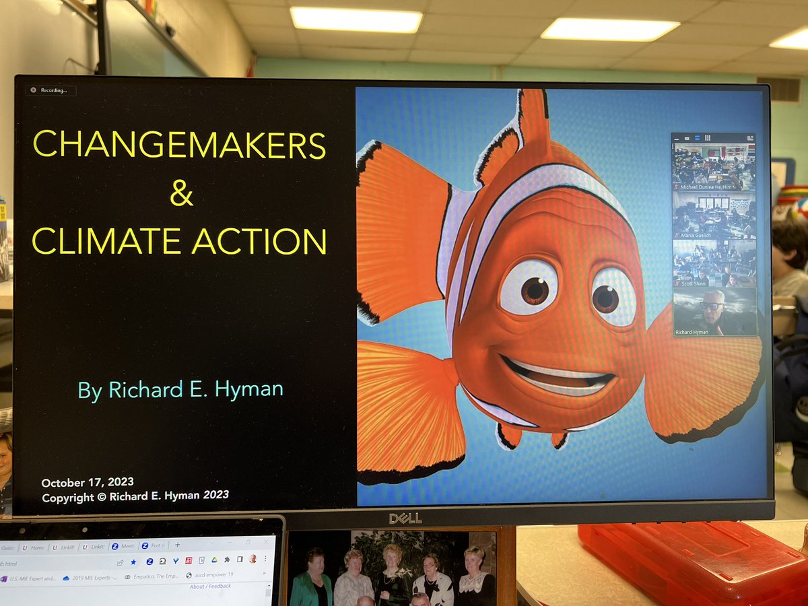The height and width of the screenshot is (606, 808).
Task: Open the Zoom browser extension icon
Action: pos(149,561)
